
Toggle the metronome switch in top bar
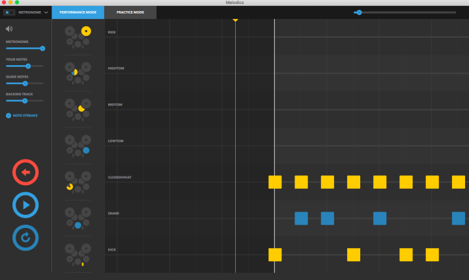click(x=9, y=12)
